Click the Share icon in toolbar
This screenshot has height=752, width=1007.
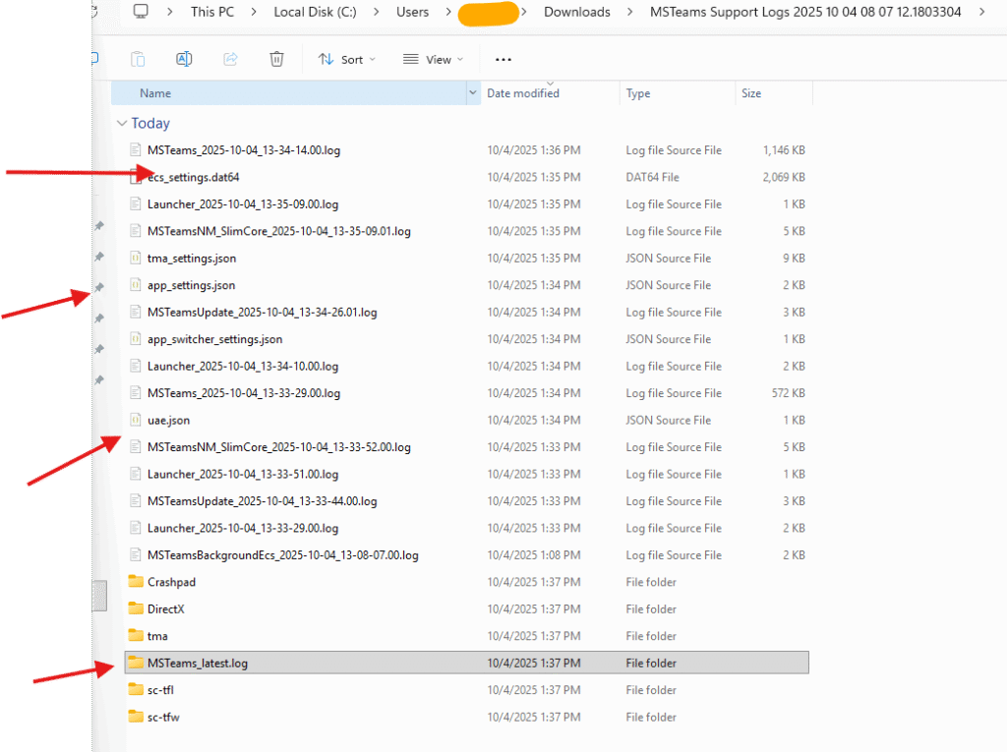tap(230, 59)
